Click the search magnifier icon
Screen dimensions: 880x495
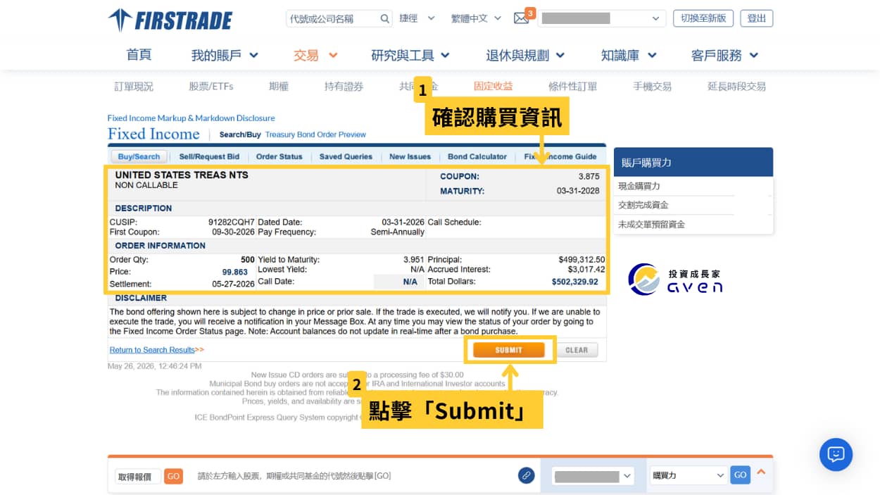(385, 18)
